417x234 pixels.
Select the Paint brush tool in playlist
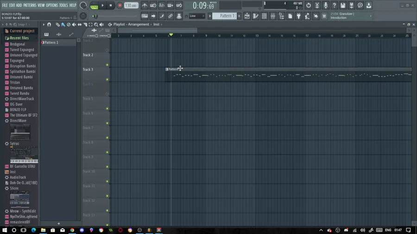click(63, 25)
